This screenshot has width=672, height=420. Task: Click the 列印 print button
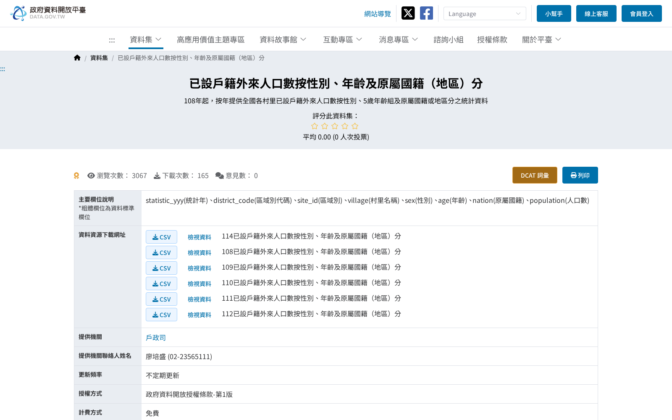click(x=580, y=175)
